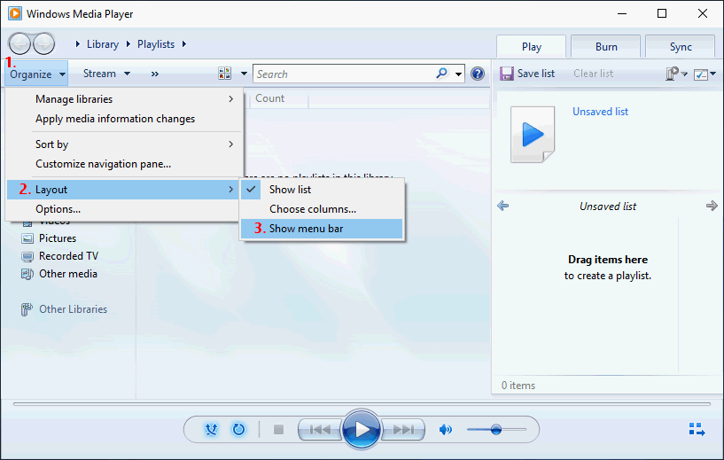Switch to the Sync tab

[x=681, y=47]
